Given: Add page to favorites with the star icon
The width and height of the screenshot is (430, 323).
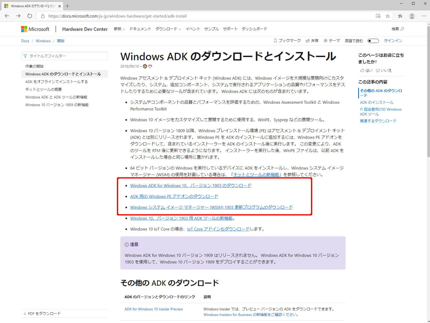Looking at the screenshot, I should [x=388, y=16].
